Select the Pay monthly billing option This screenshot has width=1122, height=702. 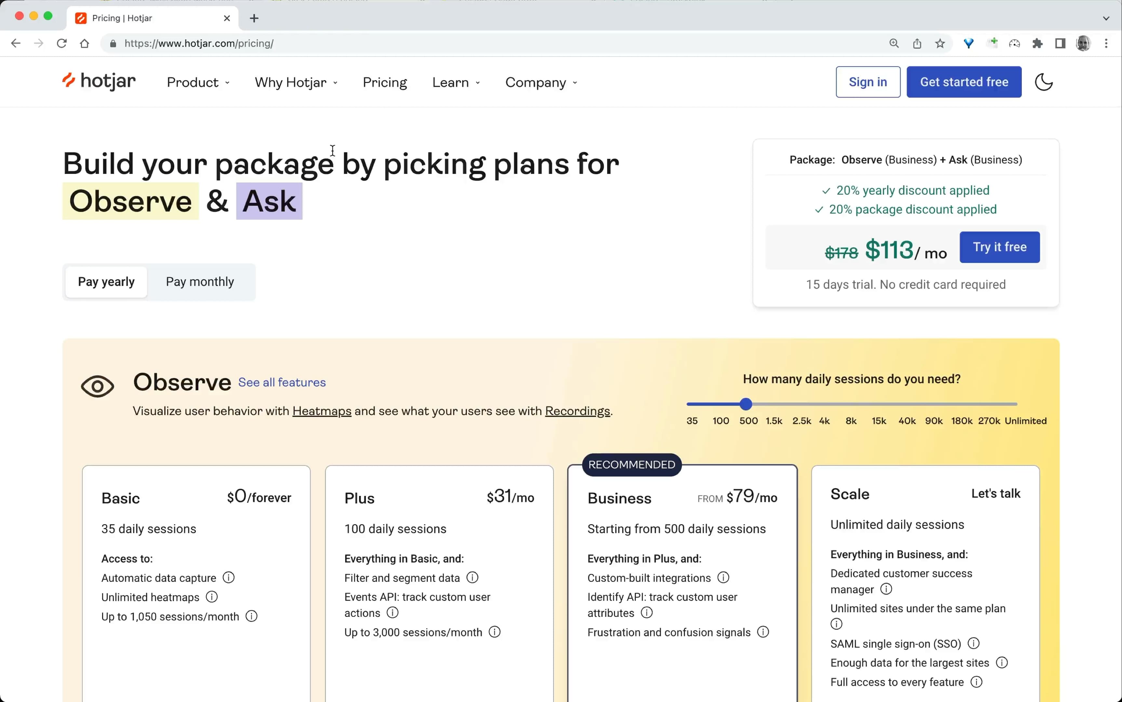pyautogui.click(x=200, y=282)
